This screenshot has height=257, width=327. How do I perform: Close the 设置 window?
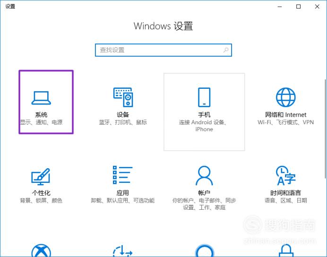click(317, 7)
